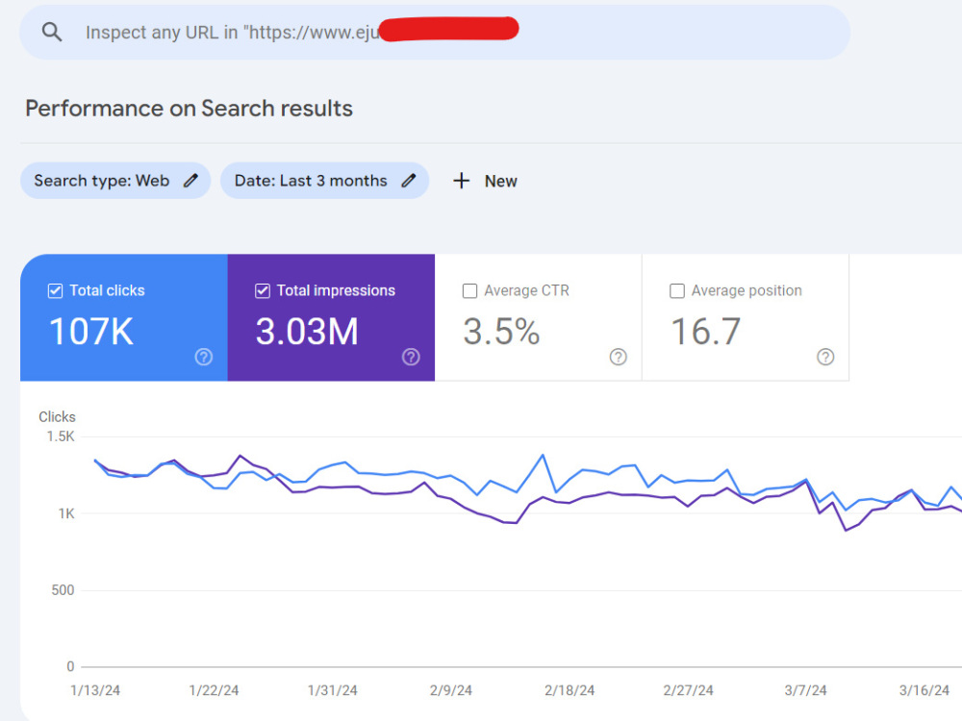Screen dimensions: 962x721
Task: Open the Search type: Web filter
Action: (115, 181)
